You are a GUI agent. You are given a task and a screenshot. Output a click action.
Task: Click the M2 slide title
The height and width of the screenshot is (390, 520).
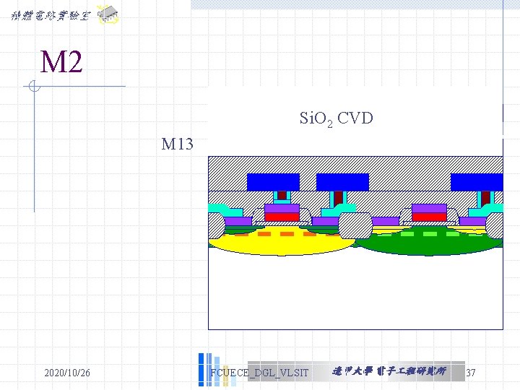click(61, 61)
